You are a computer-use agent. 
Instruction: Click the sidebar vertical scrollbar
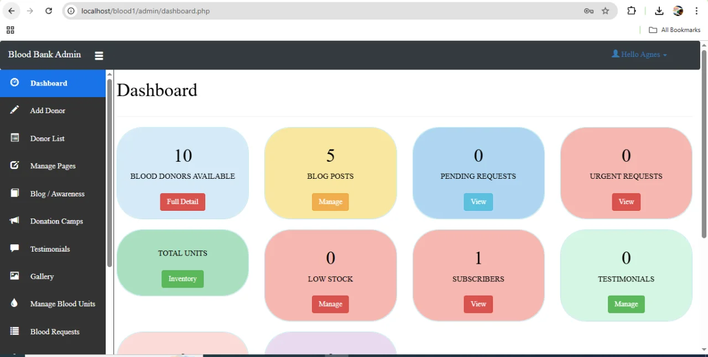(110, 173)
